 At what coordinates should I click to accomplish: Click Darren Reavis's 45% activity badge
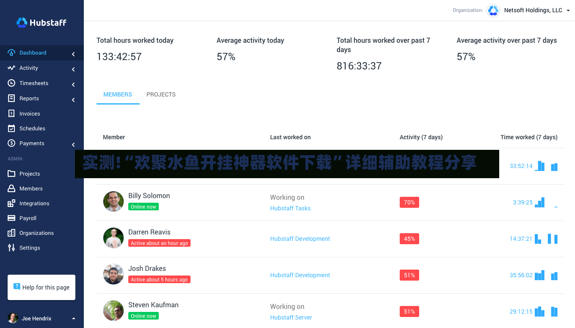click(409, 239)
